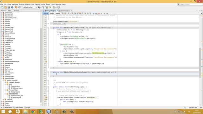Click the Shift Line Left icon in editor toolbar

click(94, 13)
